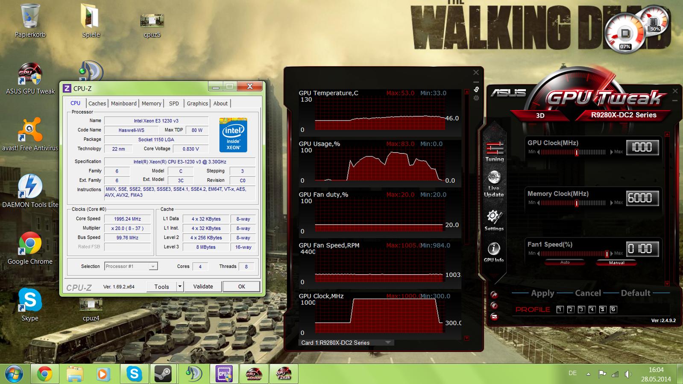Click CPU-Z taskbar icon
The height and width of the screenshot is (384, 683).
[x=223, y=374]
